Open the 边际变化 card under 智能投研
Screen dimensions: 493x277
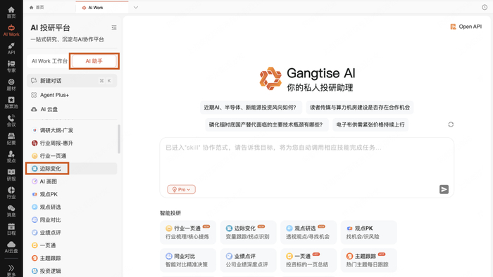pos(248,233)
